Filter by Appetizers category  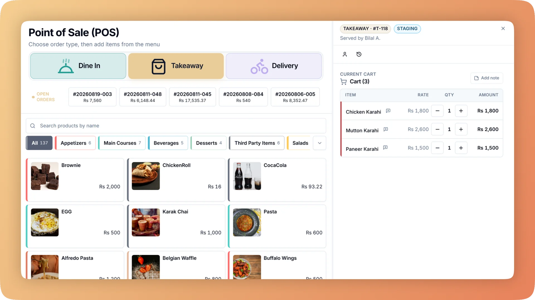76,143
